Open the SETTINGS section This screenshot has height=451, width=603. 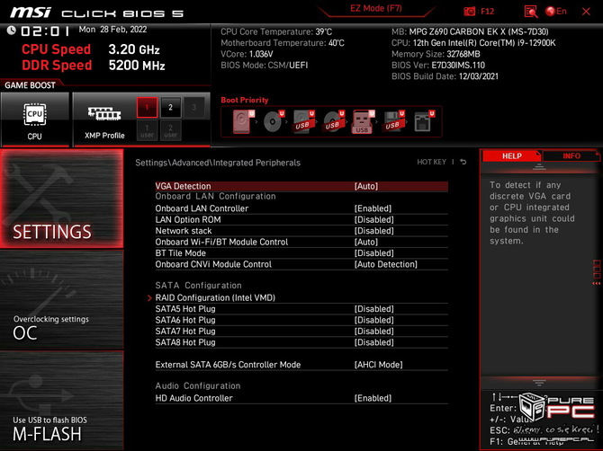[61, 199]
